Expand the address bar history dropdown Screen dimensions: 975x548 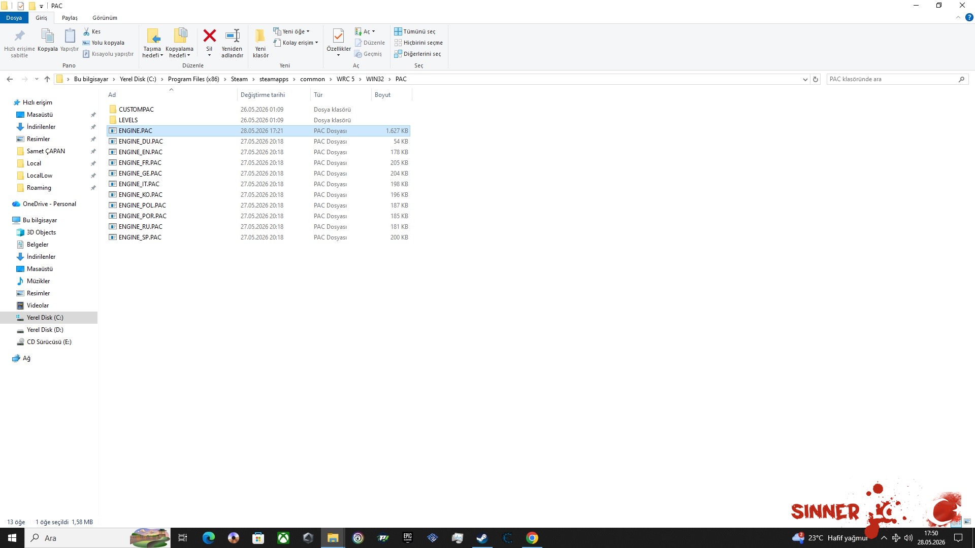[x=805, y=79]
